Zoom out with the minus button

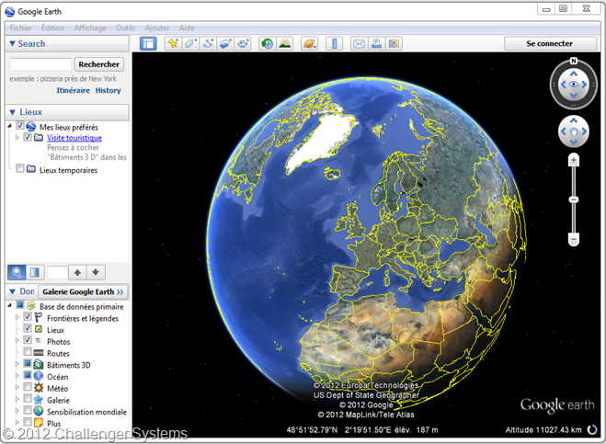pyautogui.click(x=574, y=240)
